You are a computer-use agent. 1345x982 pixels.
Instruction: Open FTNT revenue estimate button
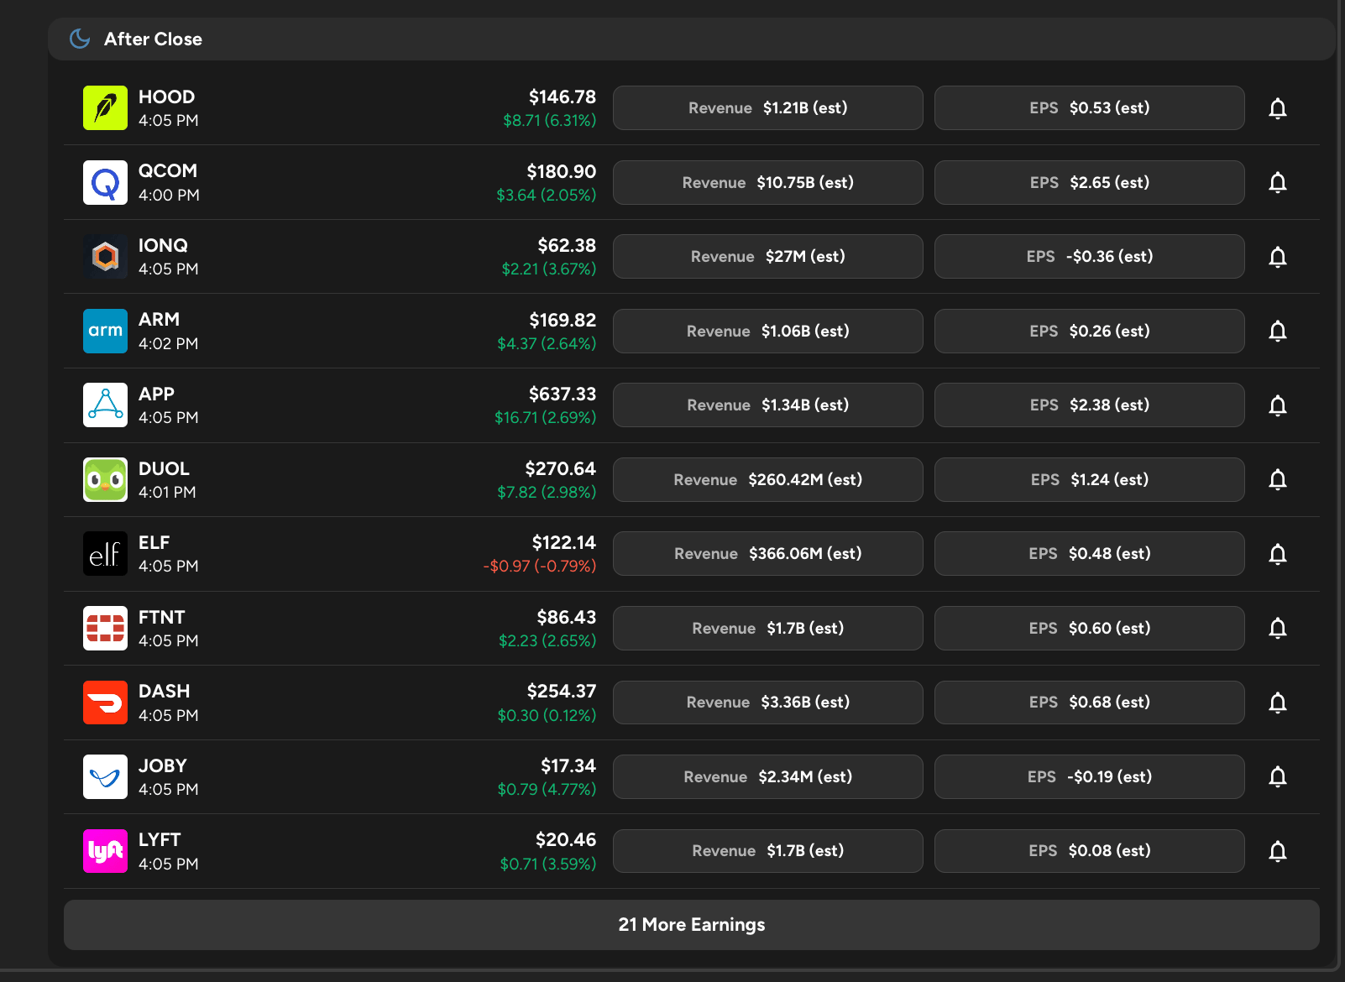pyautogui.click(x=768, y=628)
